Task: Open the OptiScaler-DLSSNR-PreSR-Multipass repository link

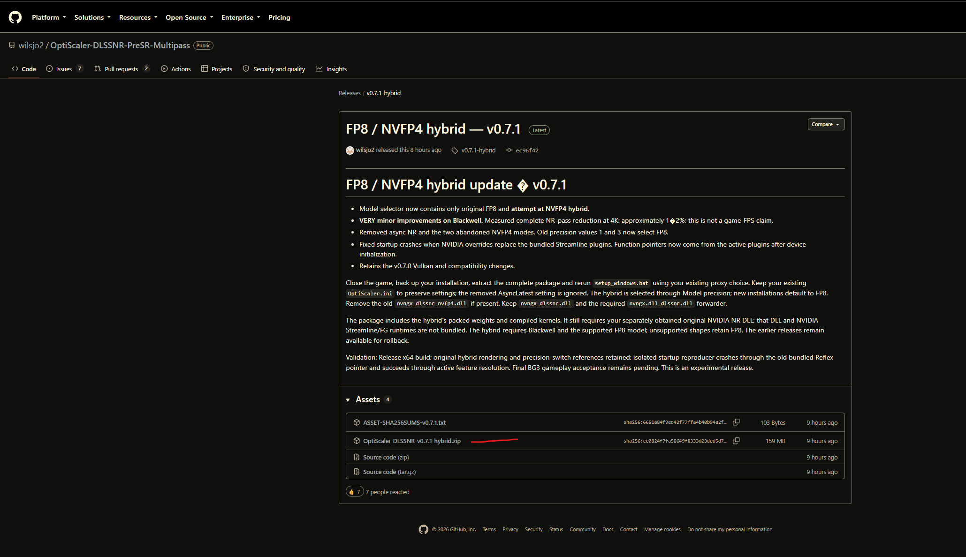Action: (x=120, y=45)
